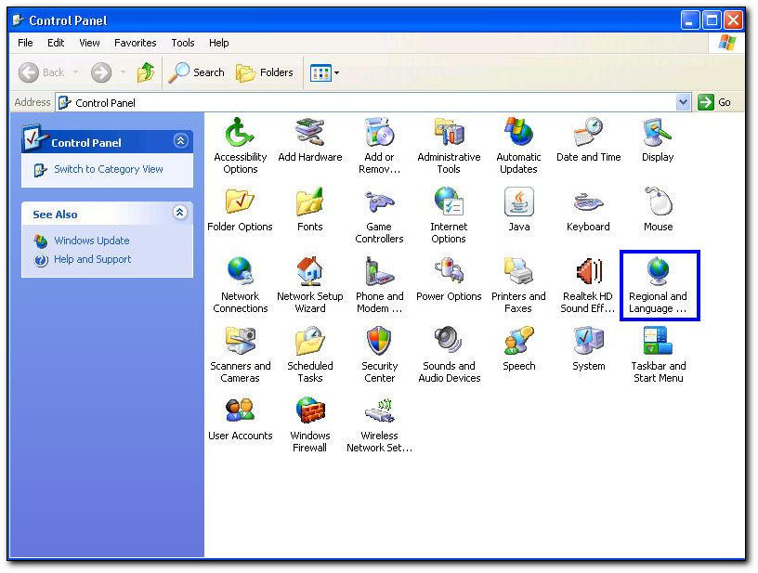Go up one folder level

[x=146, y=72]
